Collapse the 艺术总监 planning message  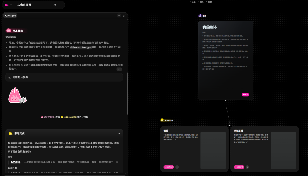click(119, 69)
